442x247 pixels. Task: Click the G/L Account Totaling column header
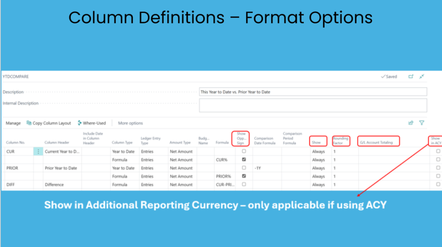tap(379, 141)
